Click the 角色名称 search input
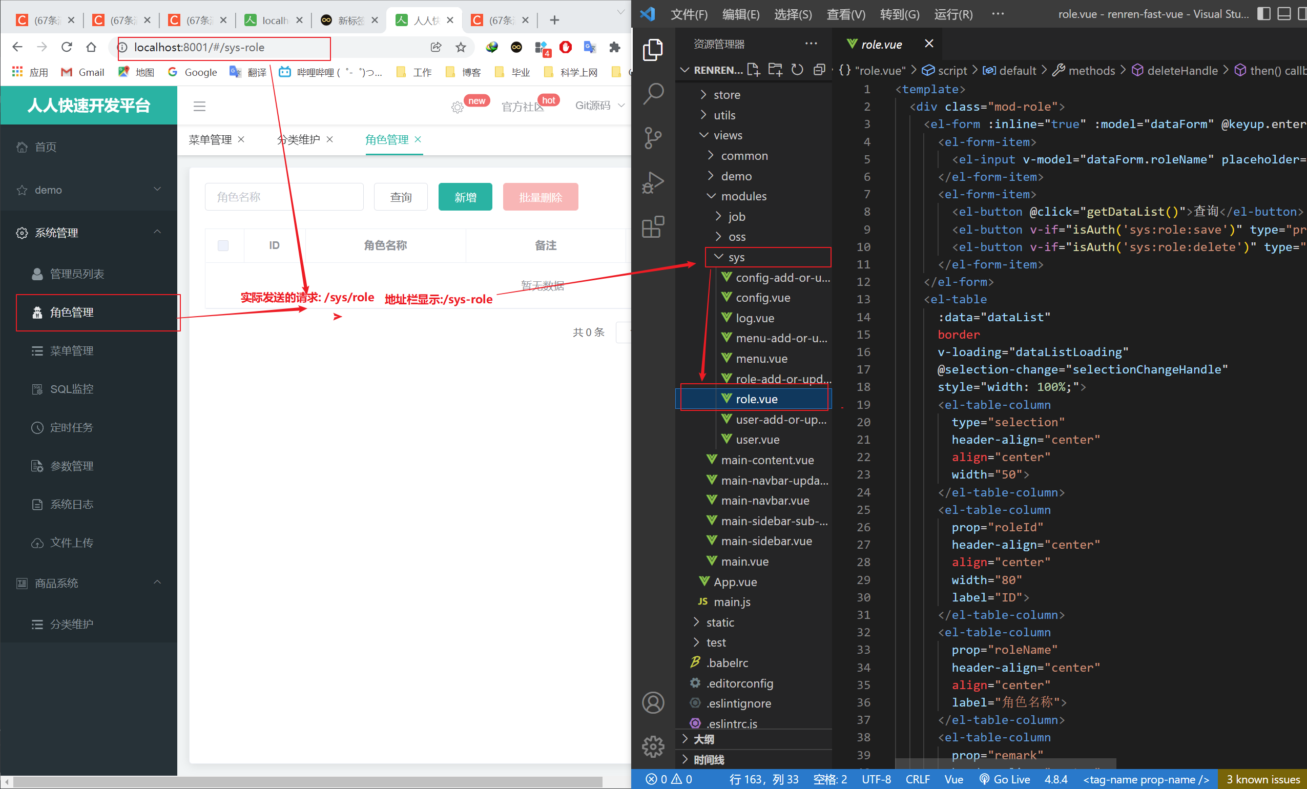Viewport: 1307px width, 789px height. tap(284, 197)
